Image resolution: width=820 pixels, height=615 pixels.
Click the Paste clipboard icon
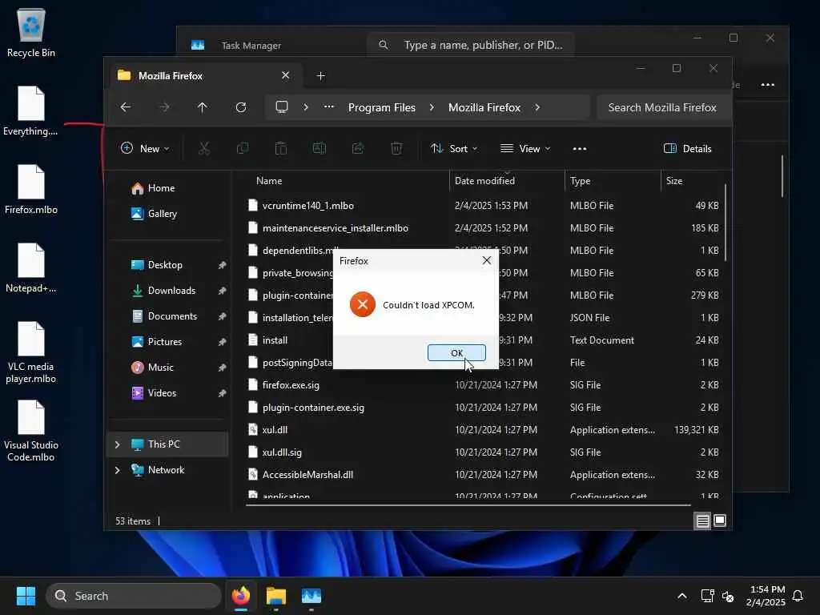[x=281, y=148]
